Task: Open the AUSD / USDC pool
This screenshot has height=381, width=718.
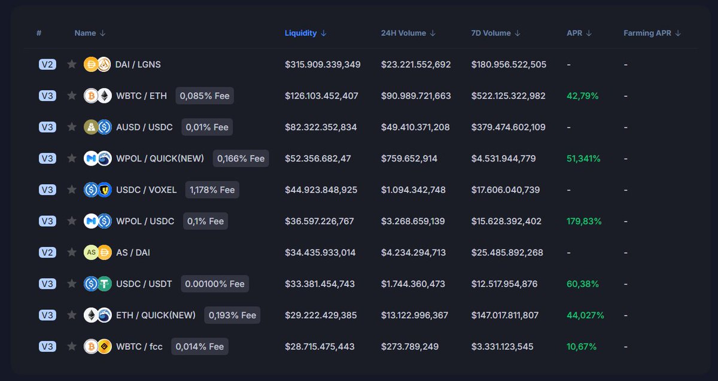Action: coord(144,127)
